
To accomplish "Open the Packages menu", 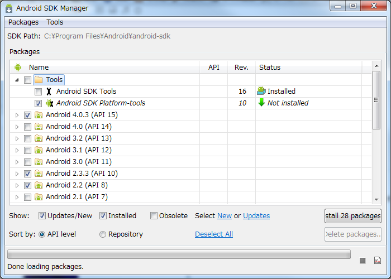I will point(23,22).
